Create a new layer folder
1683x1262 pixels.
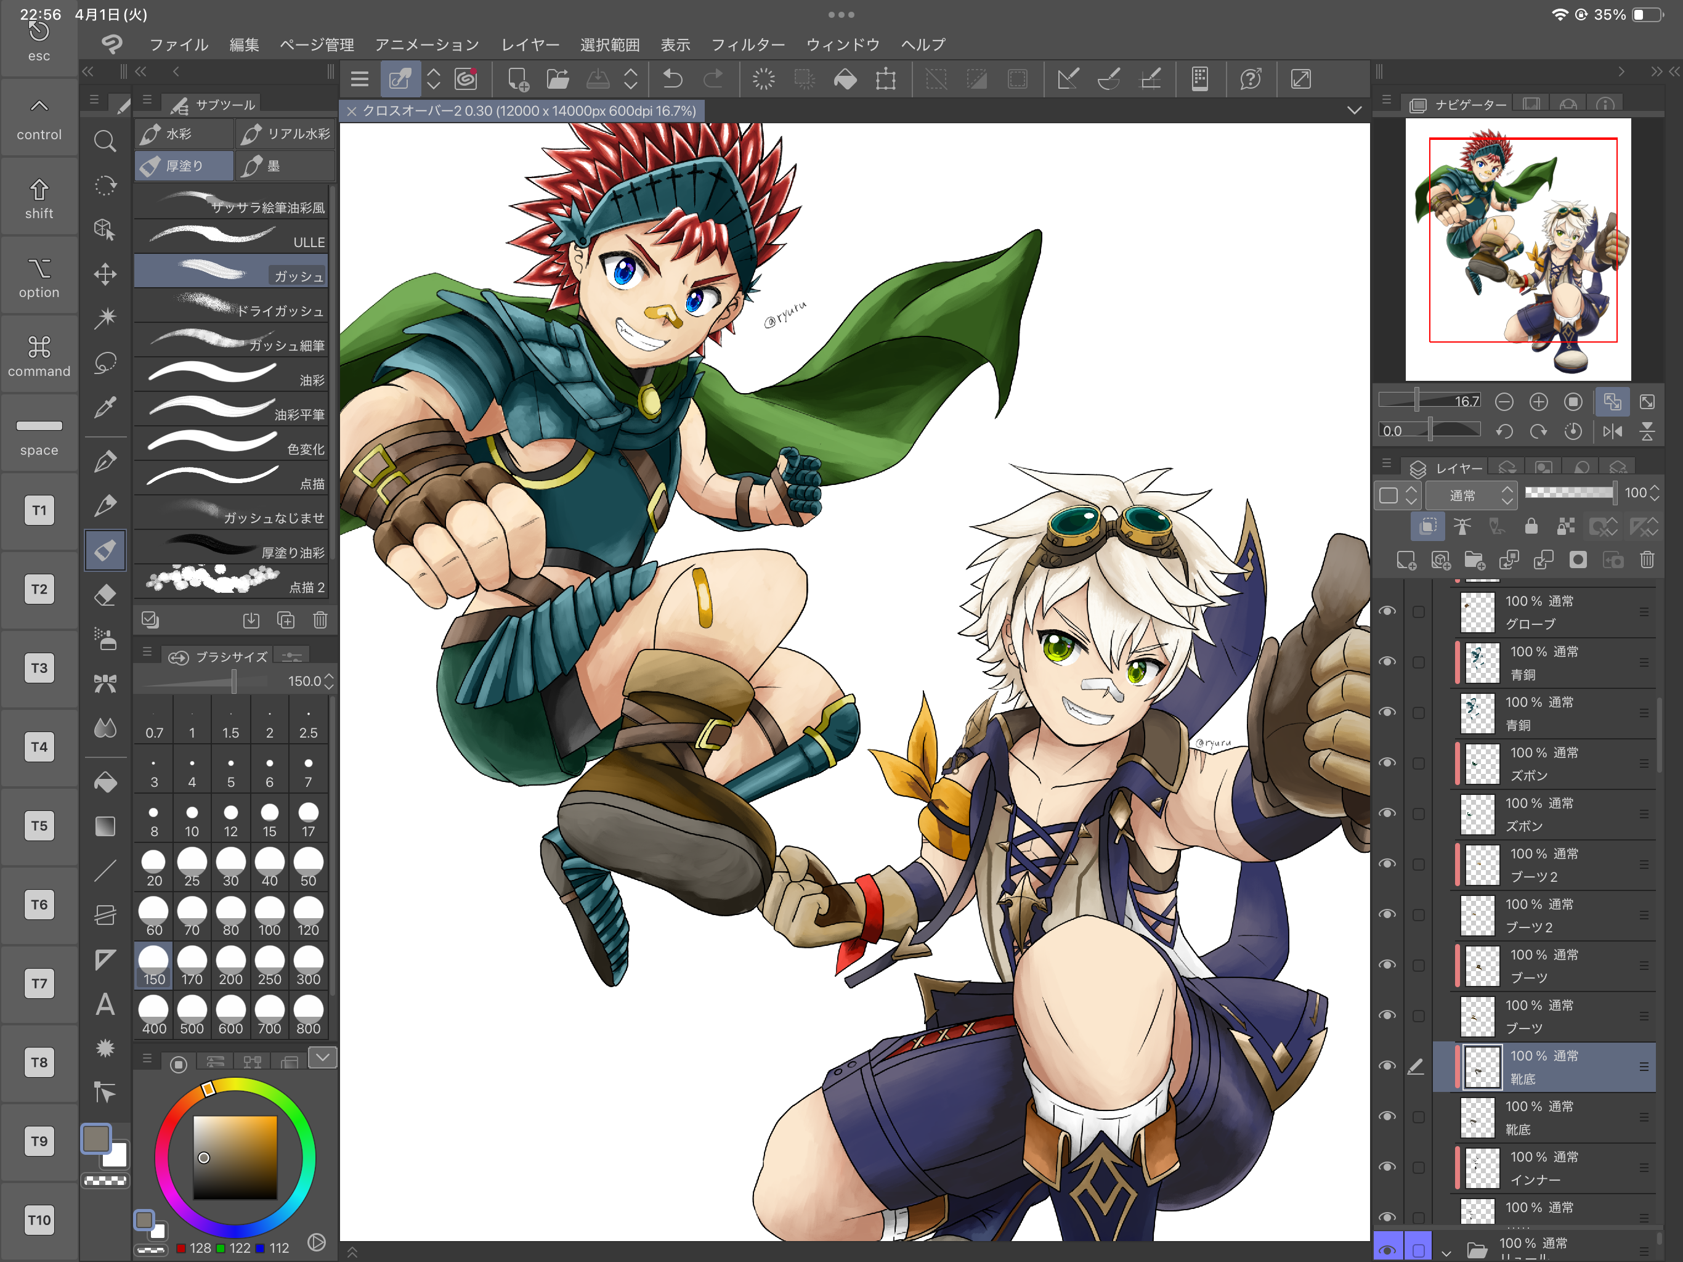1475,561
